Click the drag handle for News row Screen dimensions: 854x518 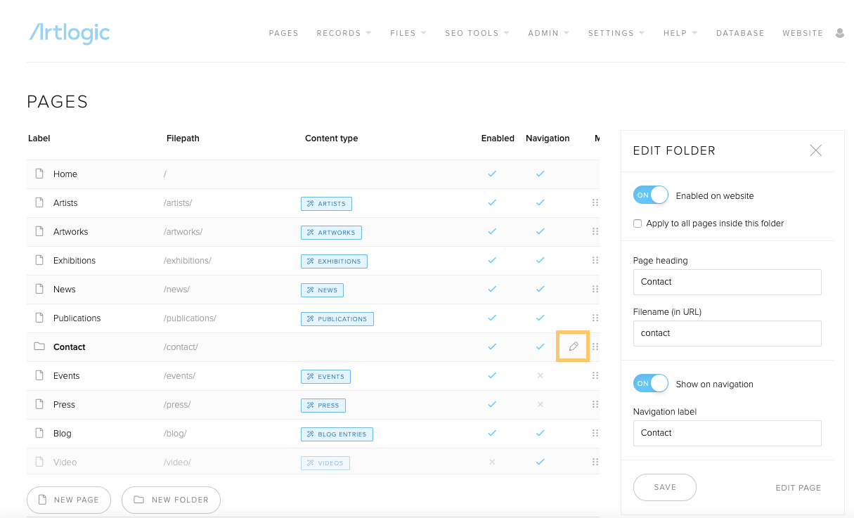595,289
